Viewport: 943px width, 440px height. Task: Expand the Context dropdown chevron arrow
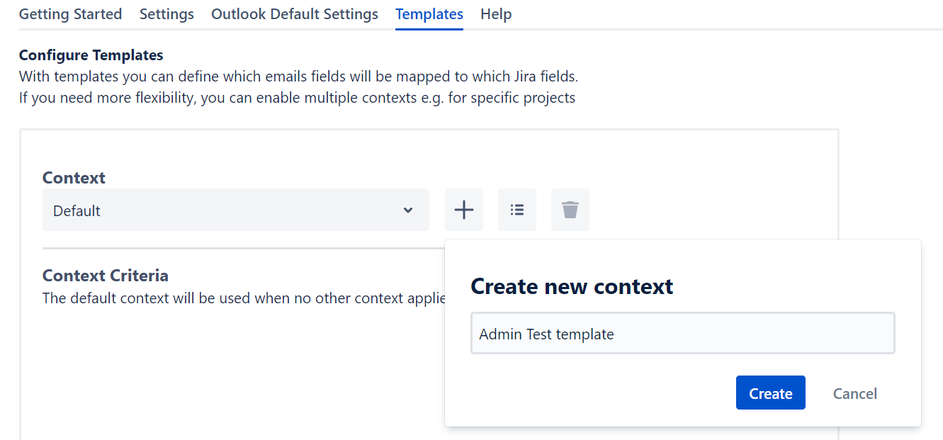tap(407, 210)
